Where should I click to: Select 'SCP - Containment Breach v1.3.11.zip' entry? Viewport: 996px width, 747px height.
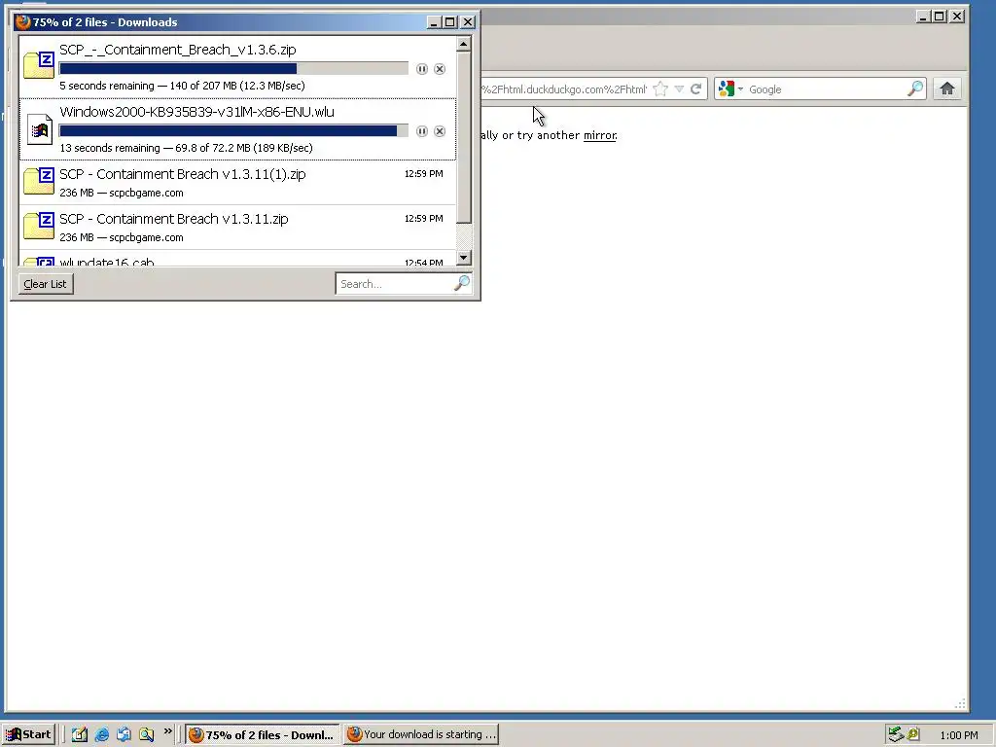237,227
